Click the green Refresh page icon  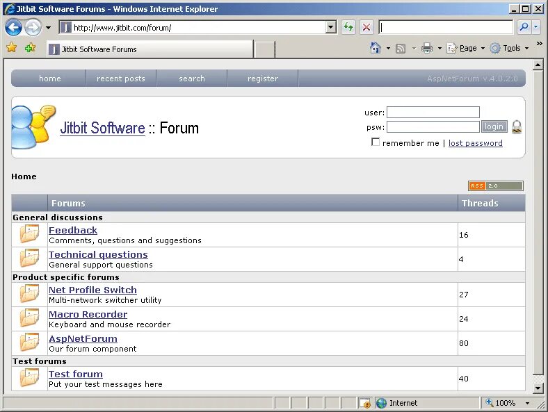tap(348, 27)
